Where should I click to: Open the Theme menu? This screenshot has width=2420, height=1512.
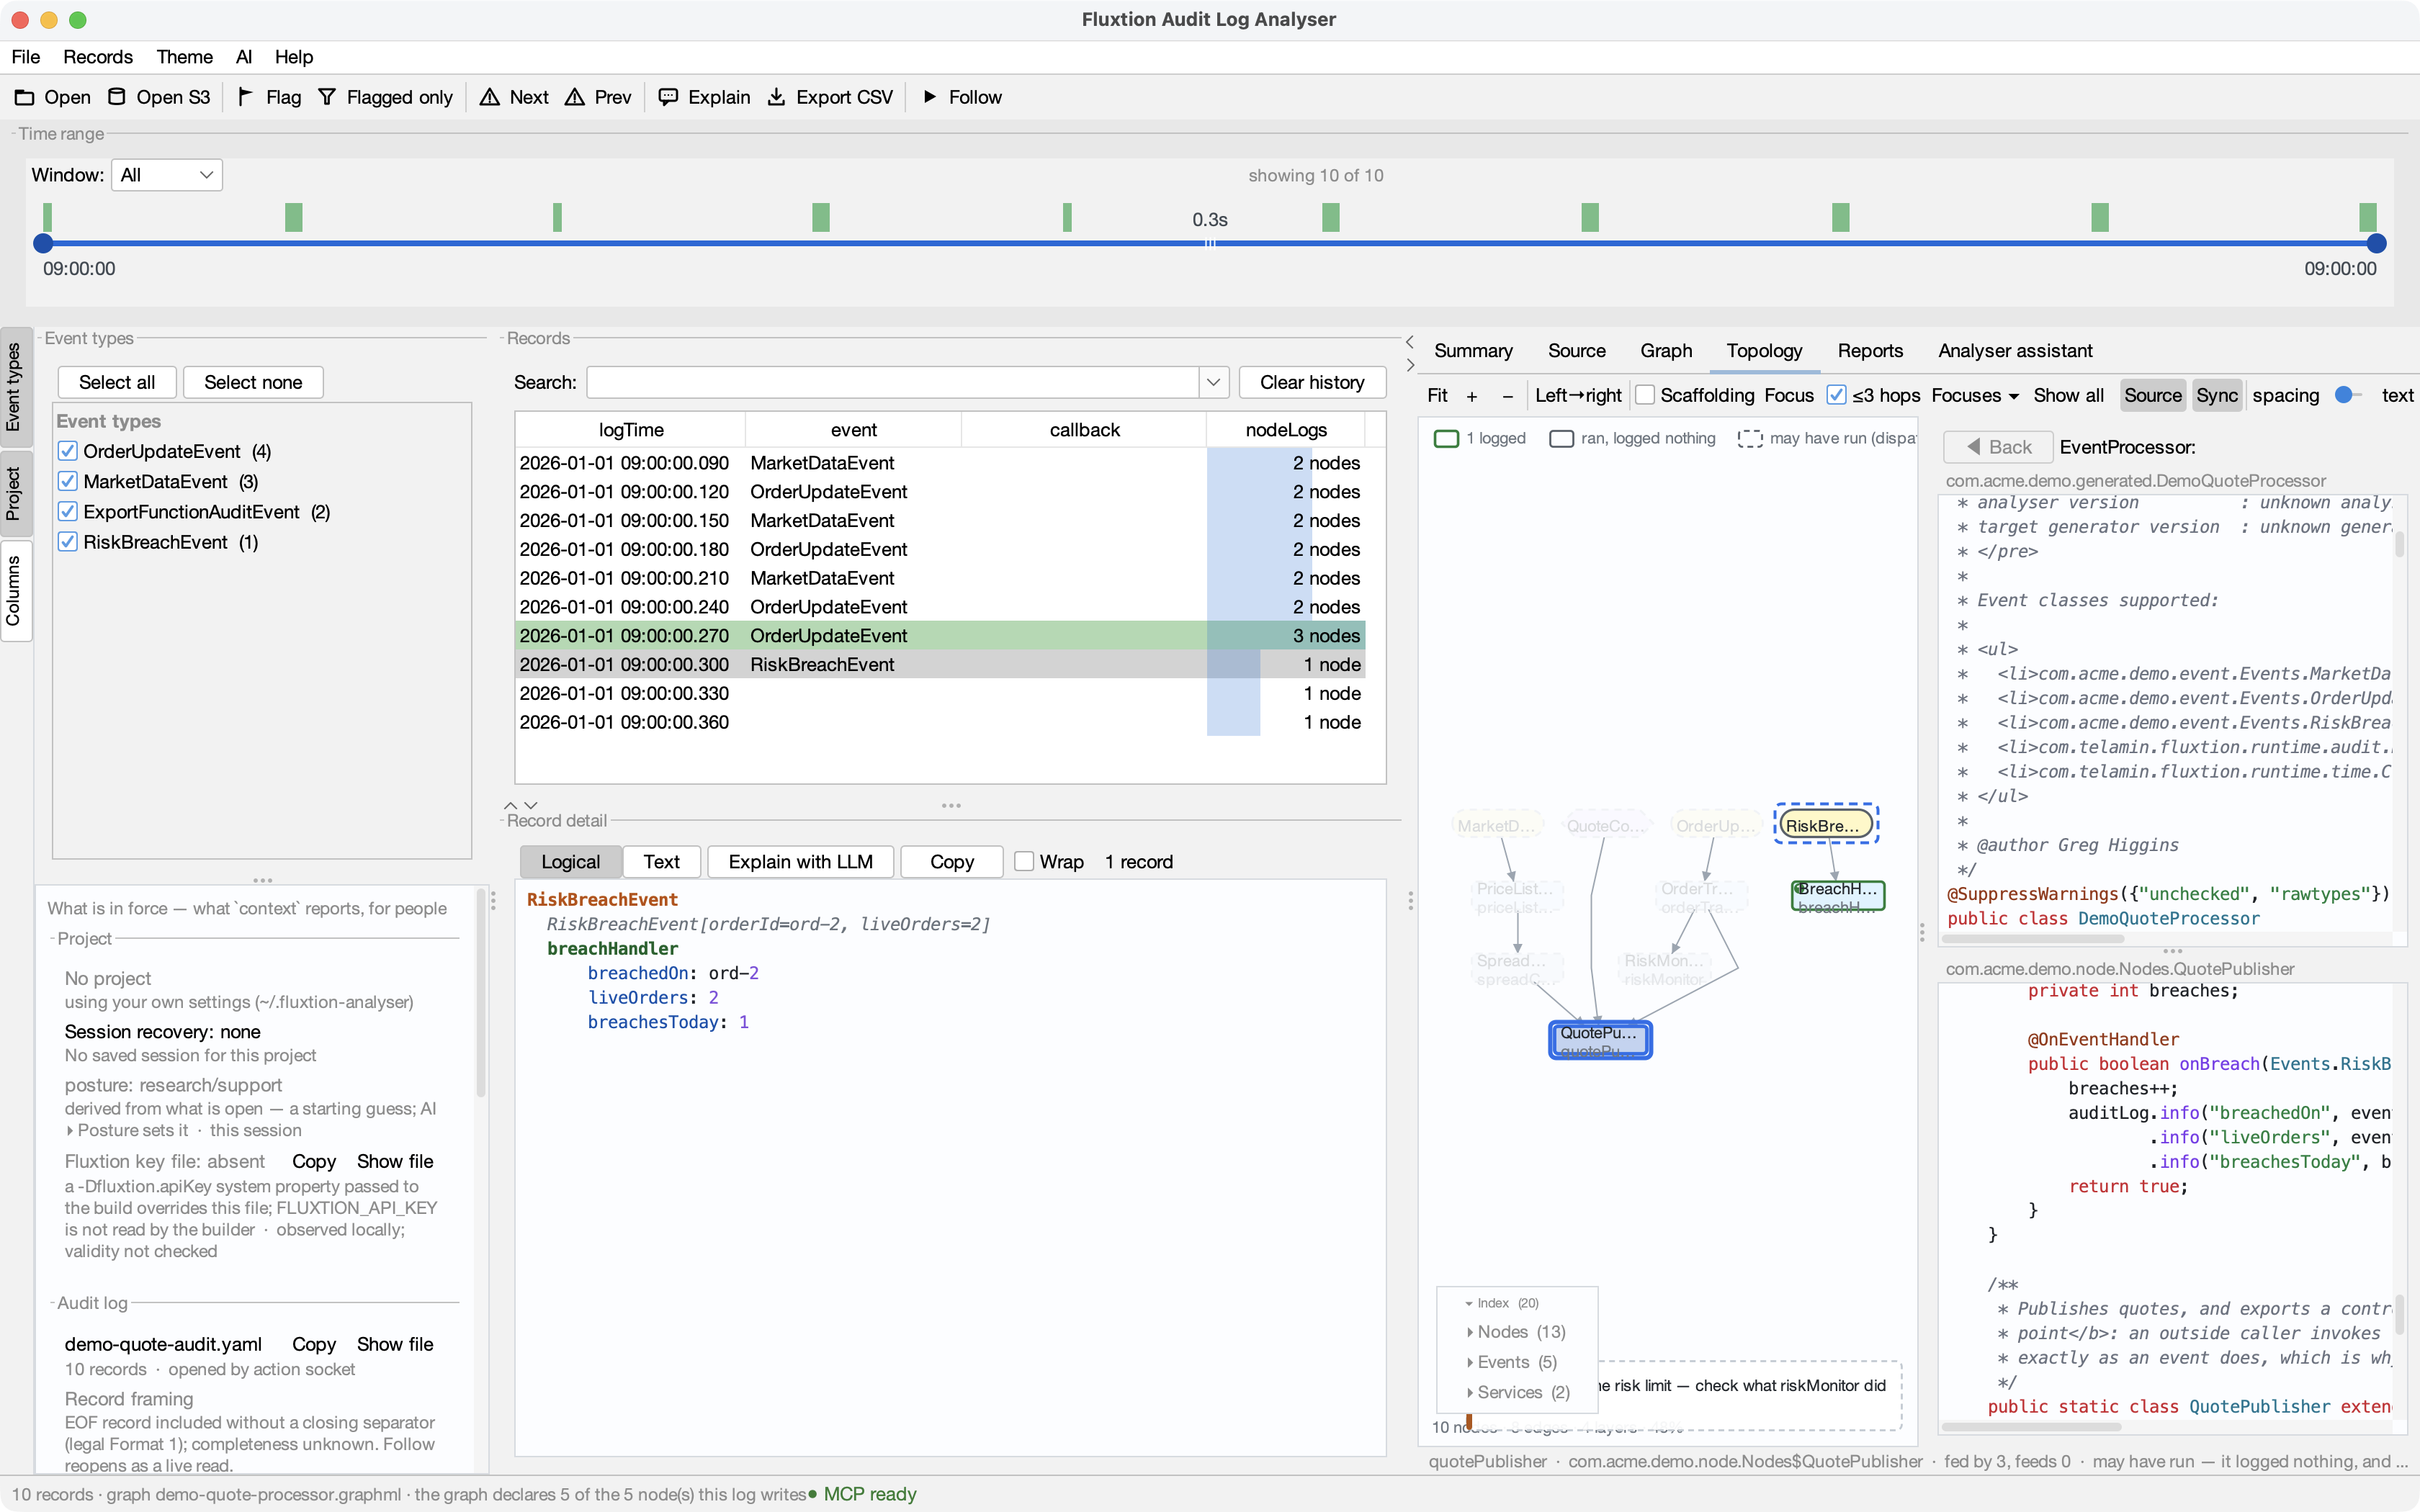[x=184, y=57]
